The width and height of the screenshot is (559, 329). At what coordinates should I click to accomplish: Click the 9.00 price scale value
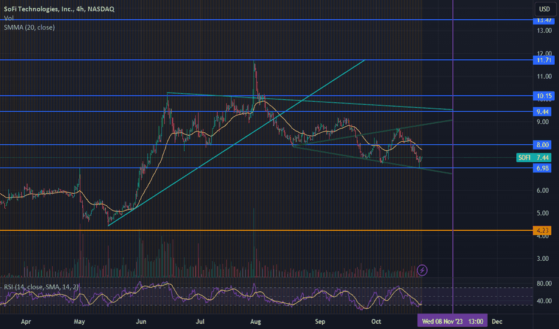coord(544,122)
